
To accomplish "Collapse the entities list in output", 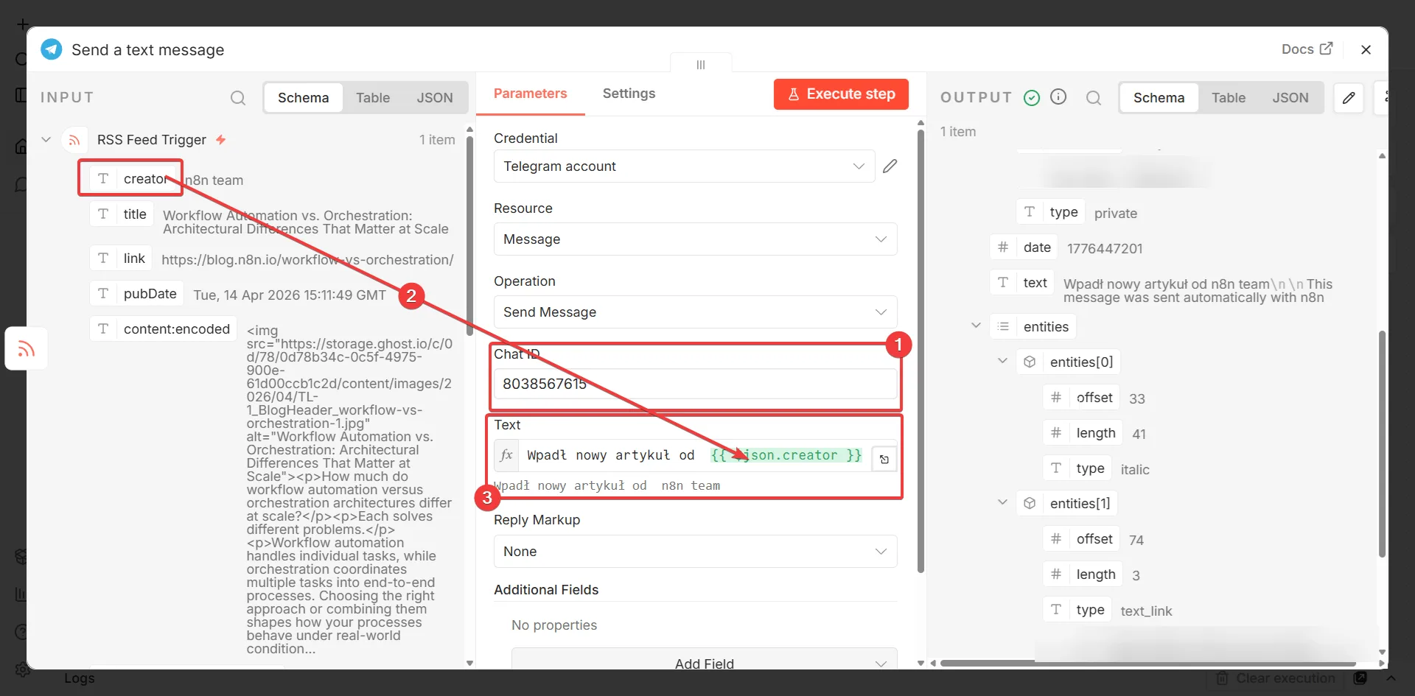I will point(976,326).
